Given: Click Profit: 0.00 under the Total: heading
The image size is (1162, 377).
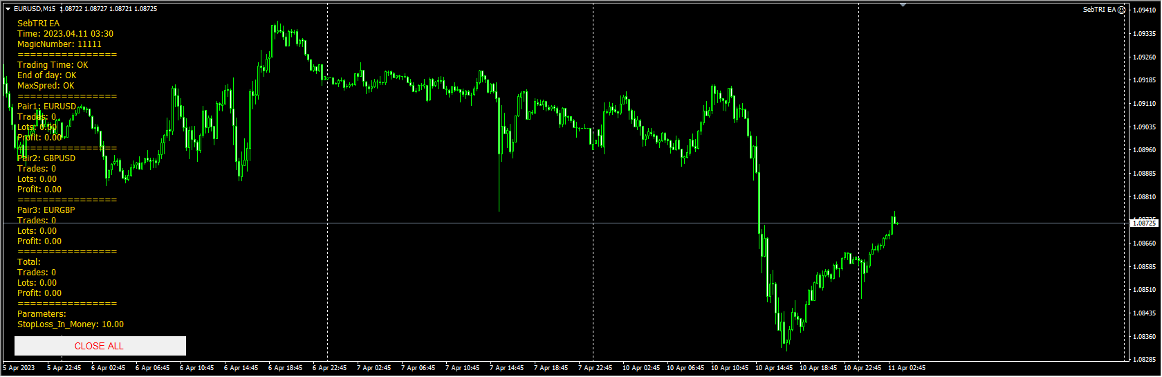Looking at the screenshot, I should [39, 293].
